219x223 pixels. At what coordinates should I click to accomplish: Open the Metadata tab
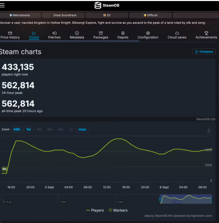pyautogui.click(x=77, y=35)
